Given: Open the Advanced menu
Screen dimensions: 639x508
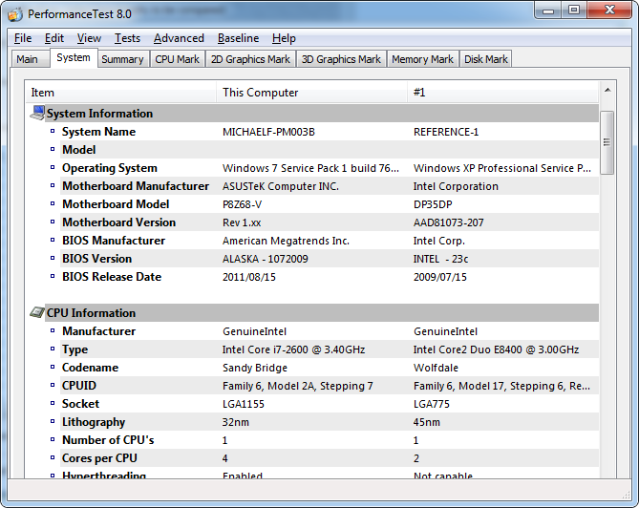Looking at the screenshot, I should (x=179, y=38).
